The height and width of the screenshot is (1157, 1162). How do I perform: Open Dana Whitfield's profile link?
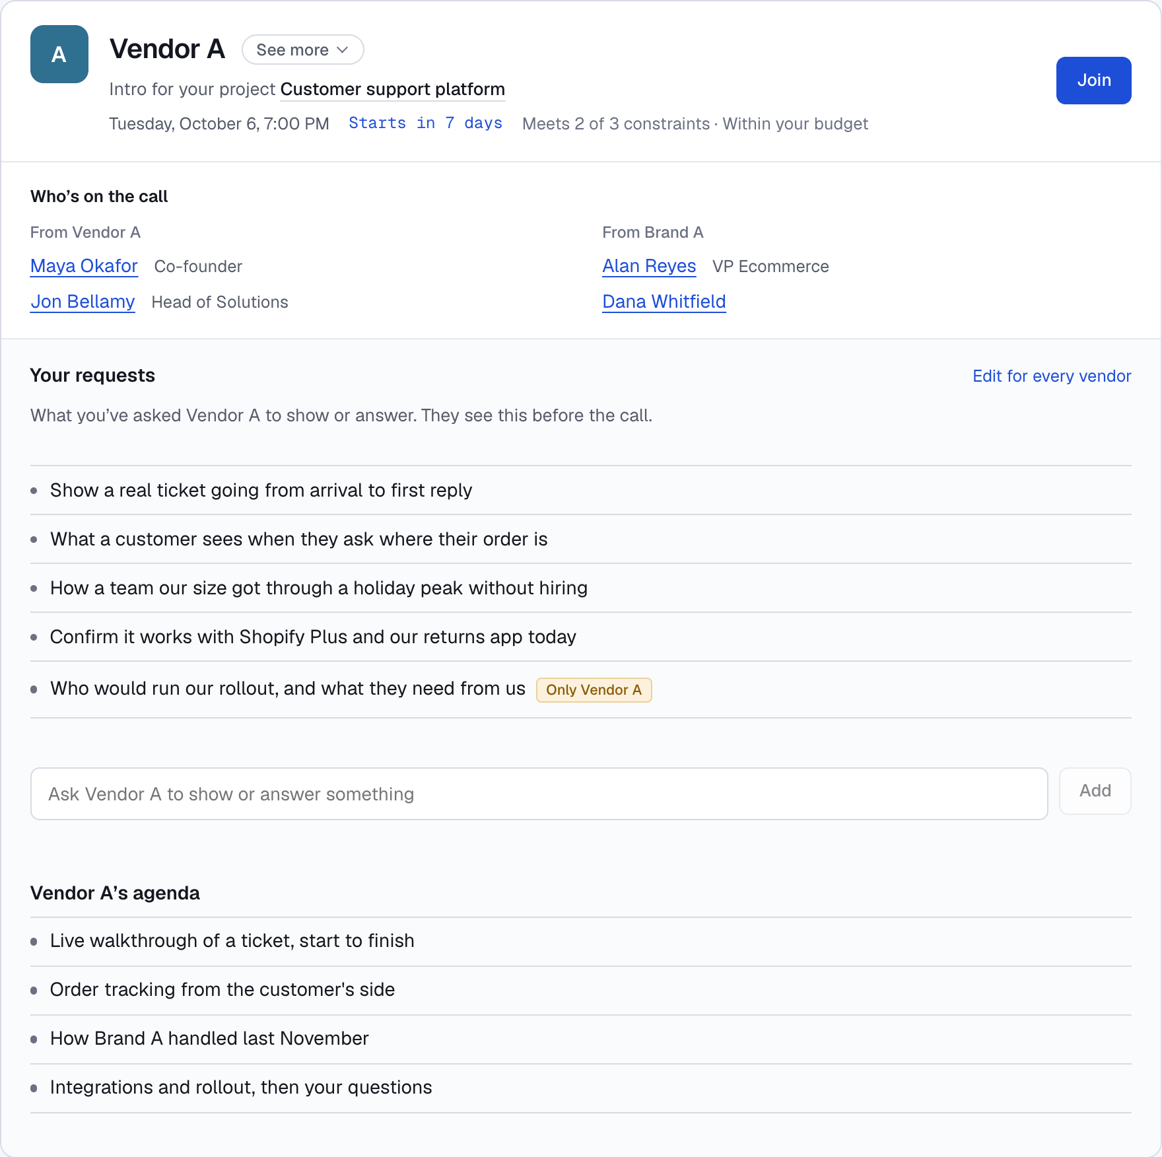664,302
